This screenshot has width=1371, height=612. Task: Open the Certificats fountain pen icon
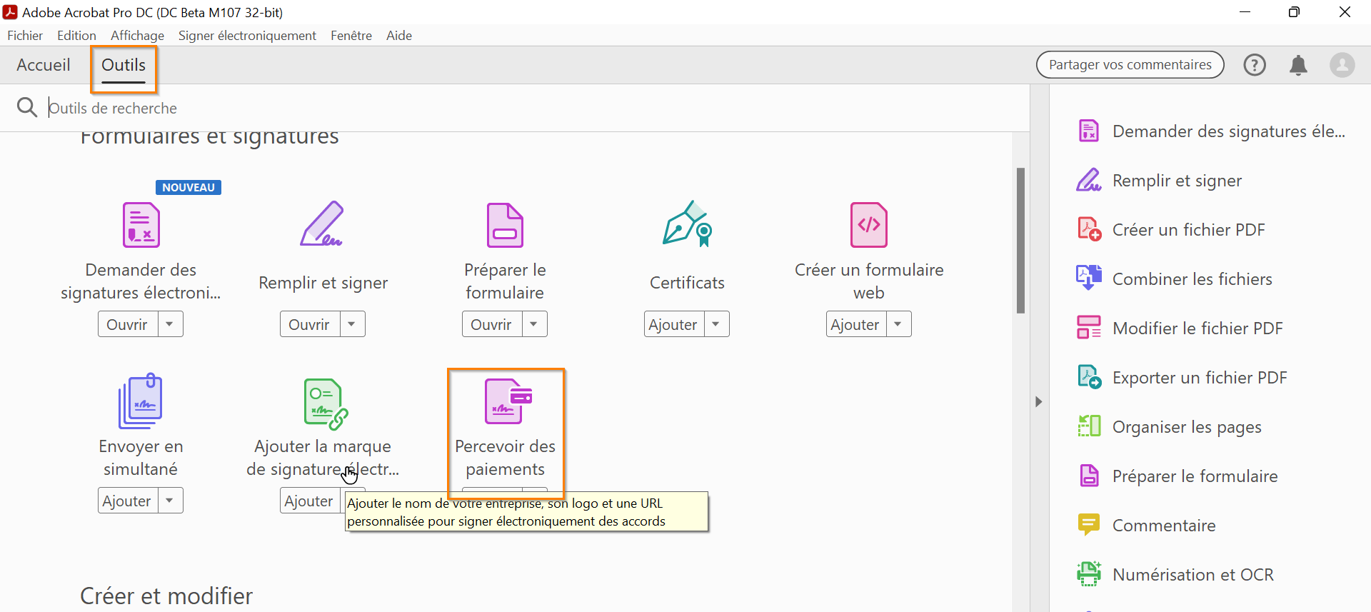coord(688,224)
